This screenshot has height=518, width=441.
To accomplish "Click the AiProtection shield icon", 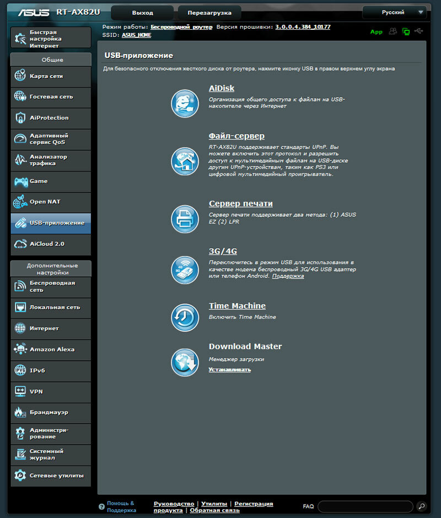I will click(20, 118).
